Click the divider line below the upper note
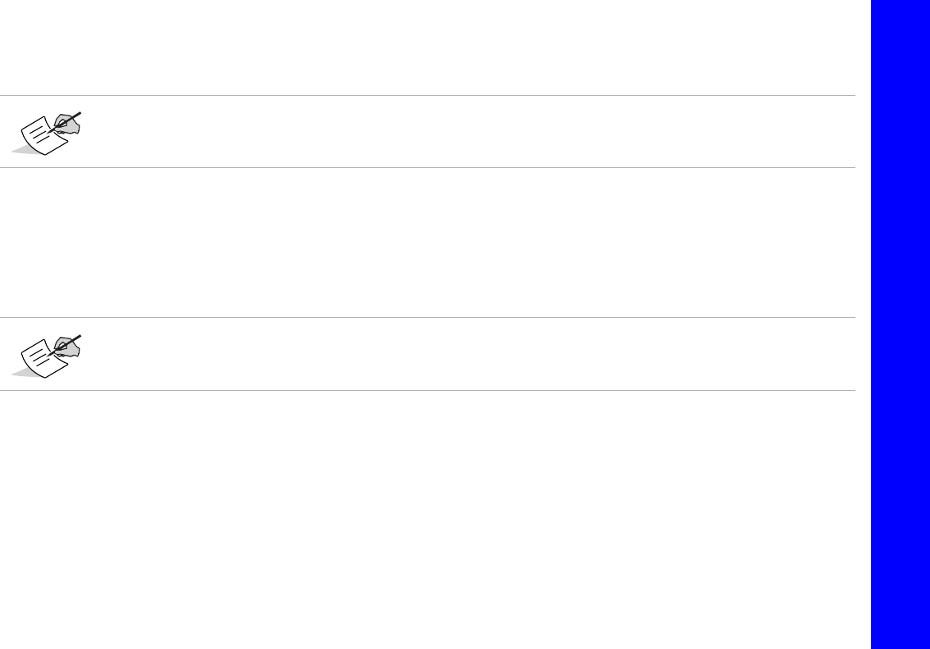 pyautogui.click(x=426, y=168)
